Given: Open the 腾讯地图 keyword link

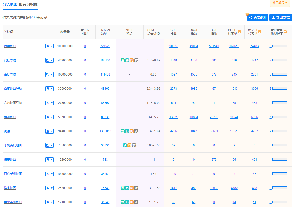Looking at the screenshot, I should click(x=10, y=117).
